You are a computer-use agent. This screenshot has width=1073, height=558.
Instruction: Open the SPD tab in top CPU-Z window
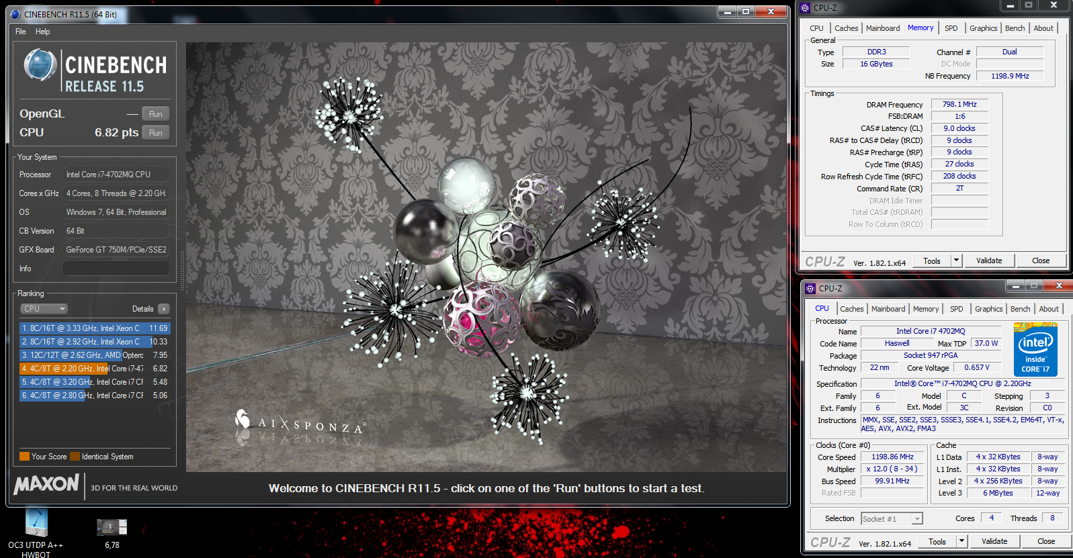pos(951,28)
